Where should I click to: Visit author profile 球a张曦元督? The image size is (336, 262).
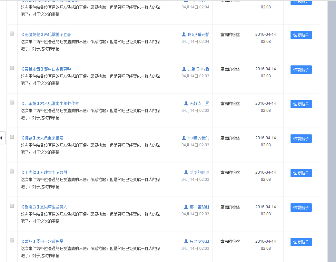click(198, 34)
